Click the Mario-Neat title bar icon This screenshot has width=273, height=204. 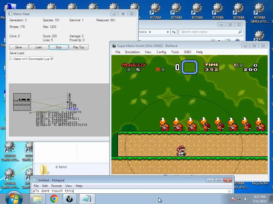click(x=10, y=14)
